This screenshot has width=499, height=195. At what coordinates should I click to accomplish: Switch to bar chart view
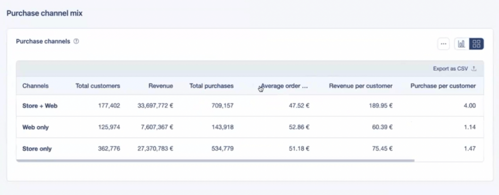pos(461,44)
